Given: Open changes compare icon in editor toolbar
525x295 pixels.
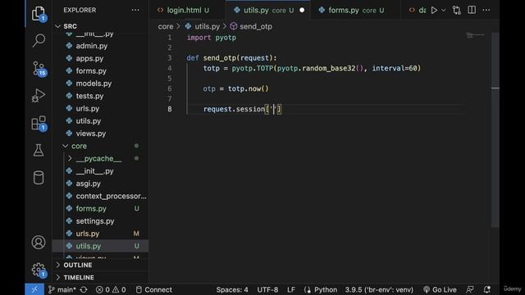Looking at the screenshot, I should coord(457,11).
